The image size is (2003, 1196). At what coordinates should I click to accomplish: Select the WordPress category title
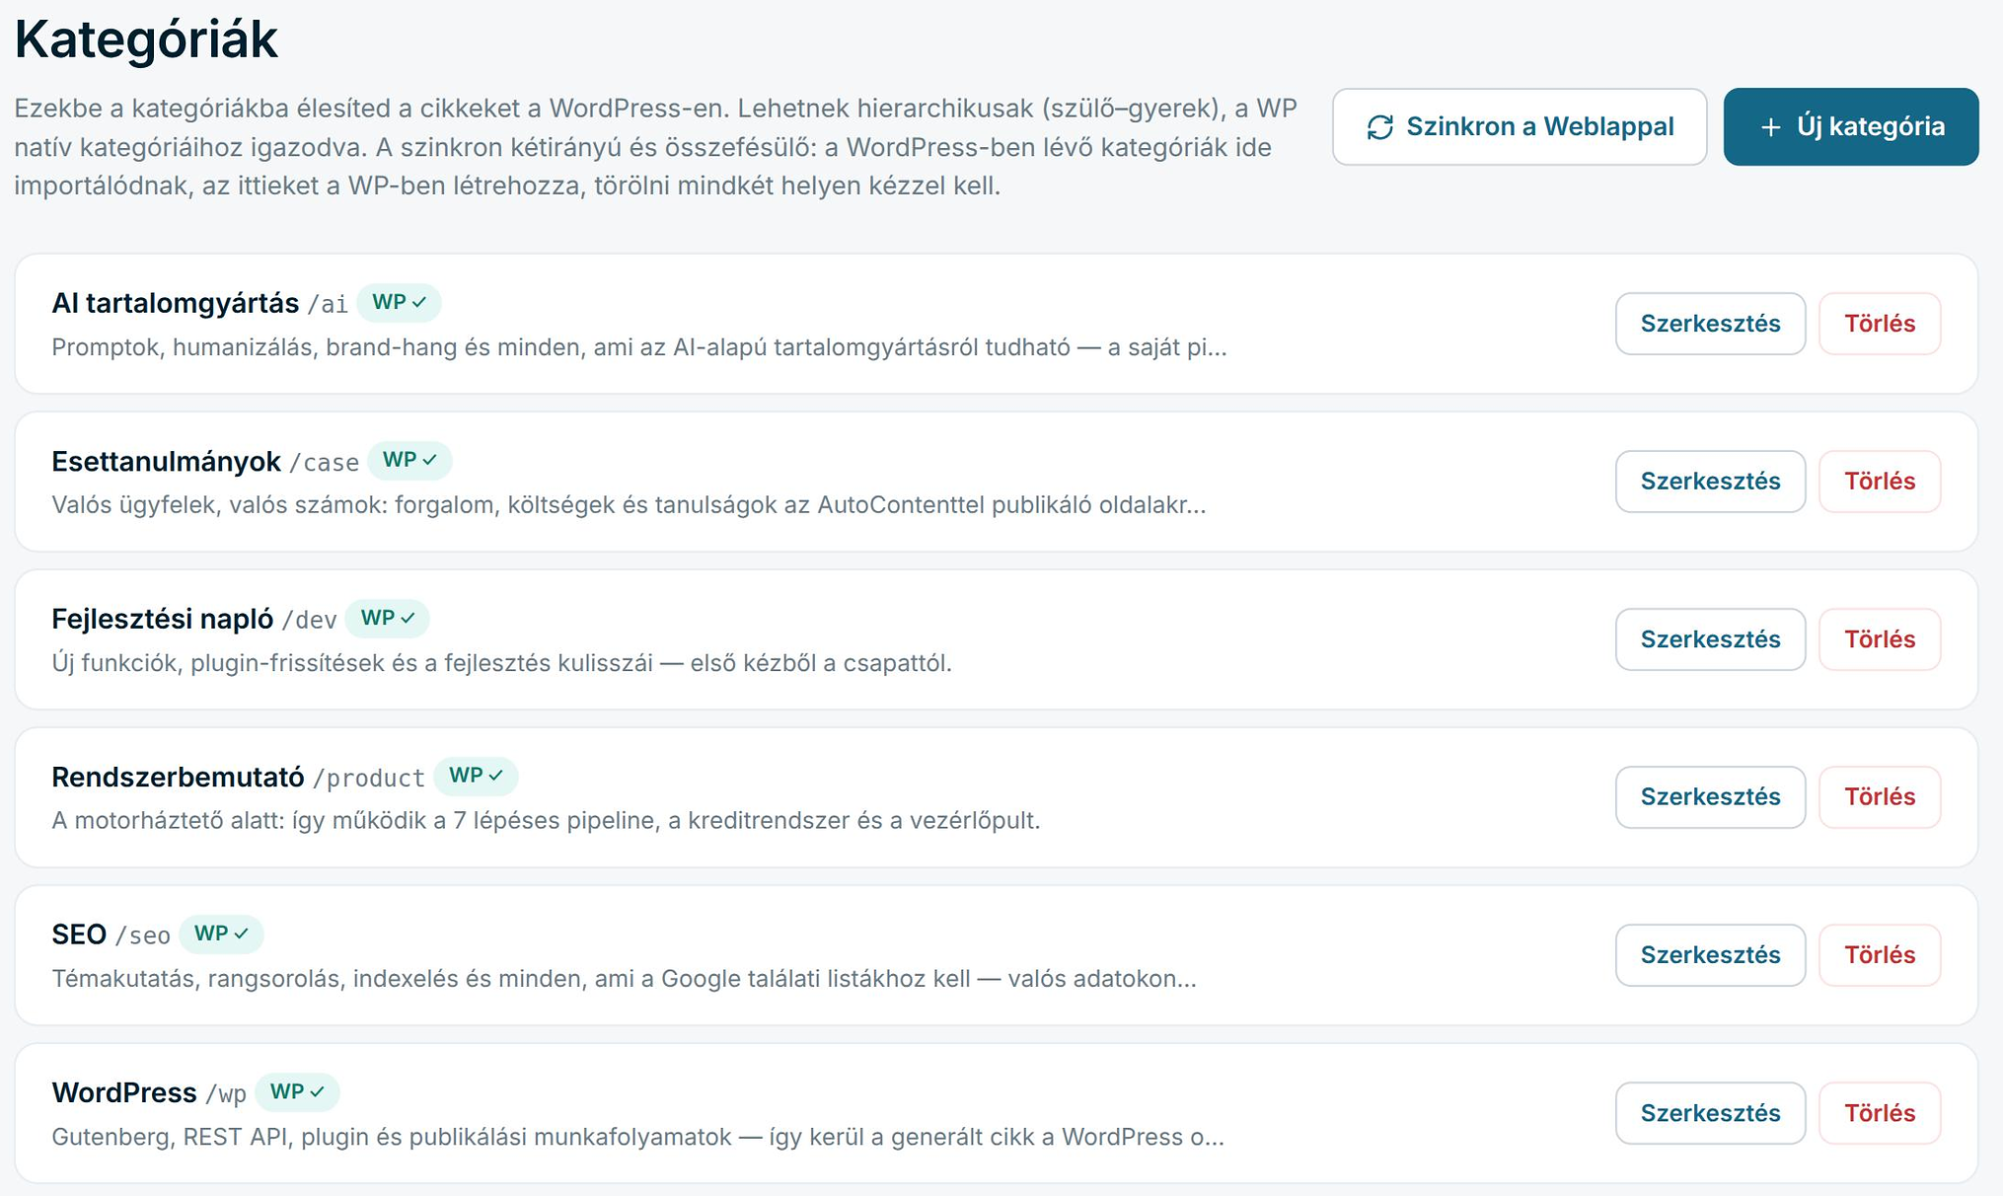tap(124, 1092)
